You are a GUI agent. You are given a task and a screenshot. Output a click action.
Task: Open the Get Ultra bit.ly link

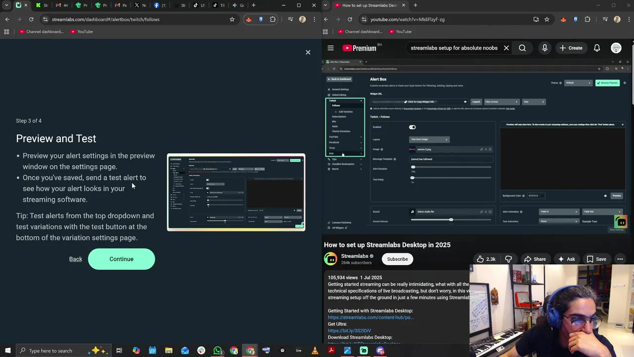pyautogui.click(x=349, y=331)
